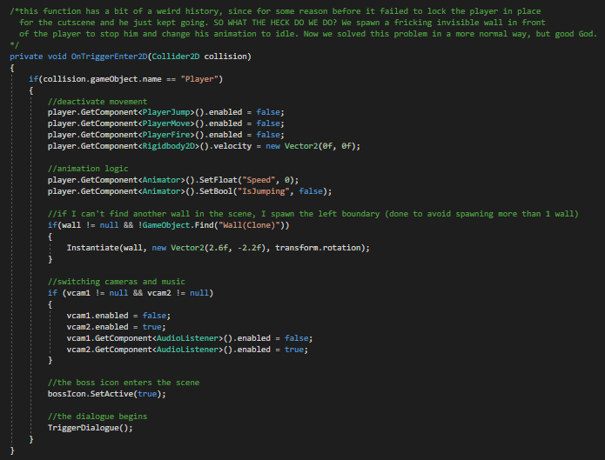Click the Collider2D parameter type
The width and height of the screenshot is (605, 460).
click(x=176, y=57)
